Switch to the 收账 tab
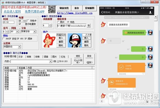The width and height of the screenshot is (160, 108). 38,57
